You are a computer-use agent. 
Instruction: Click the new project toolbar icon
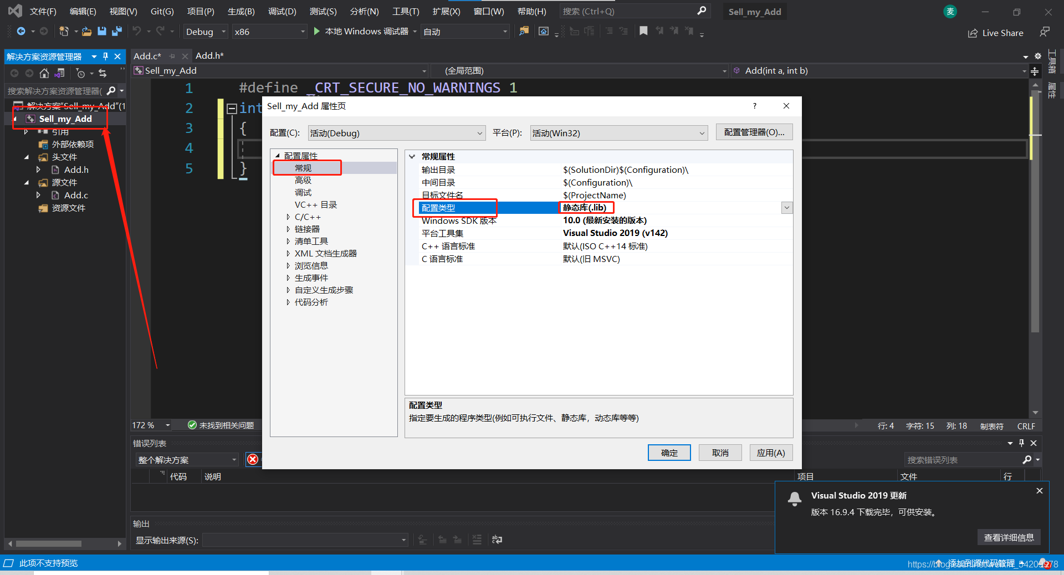(64, 32)
